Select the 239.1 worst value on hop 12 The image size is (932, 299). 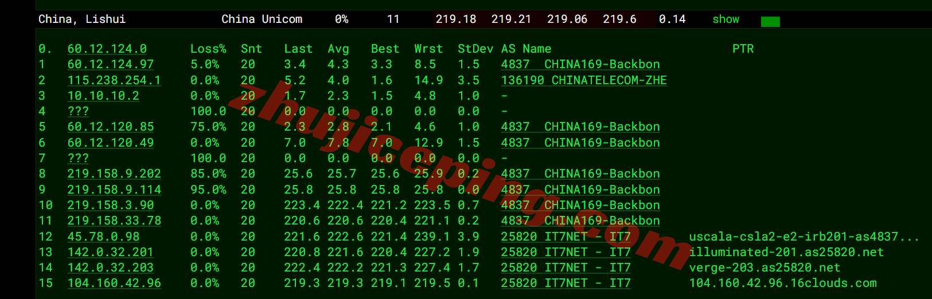click(x=432, y=237)
